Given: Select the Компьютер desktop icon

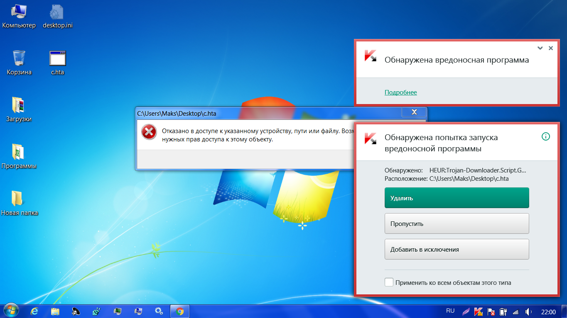Looking at the screenshot, I should 19,17.
